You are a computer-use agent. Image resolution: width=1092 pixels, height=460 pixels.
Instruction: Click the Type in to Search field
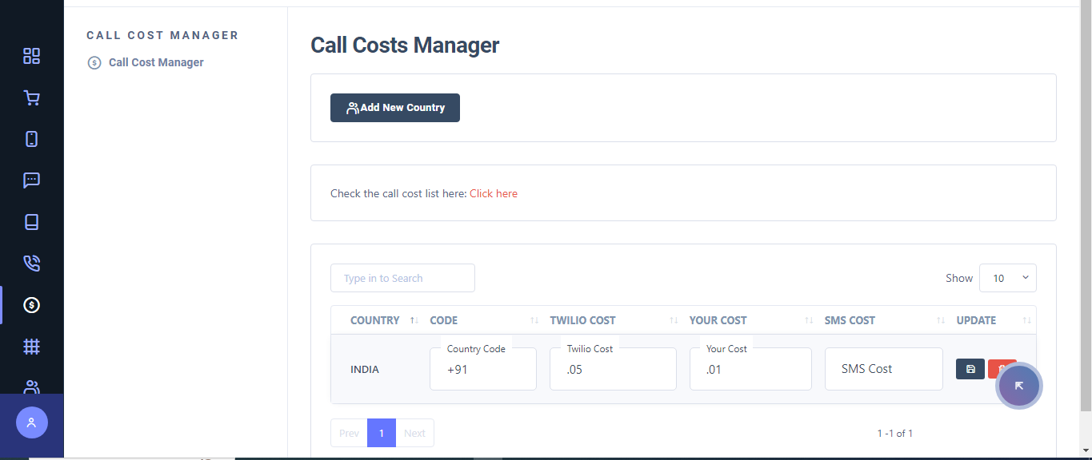402,277
